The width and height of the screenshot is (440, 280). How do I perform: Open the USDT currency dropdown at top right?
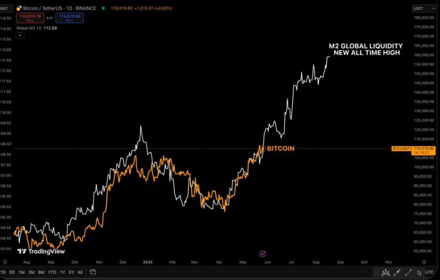(424, 8)
